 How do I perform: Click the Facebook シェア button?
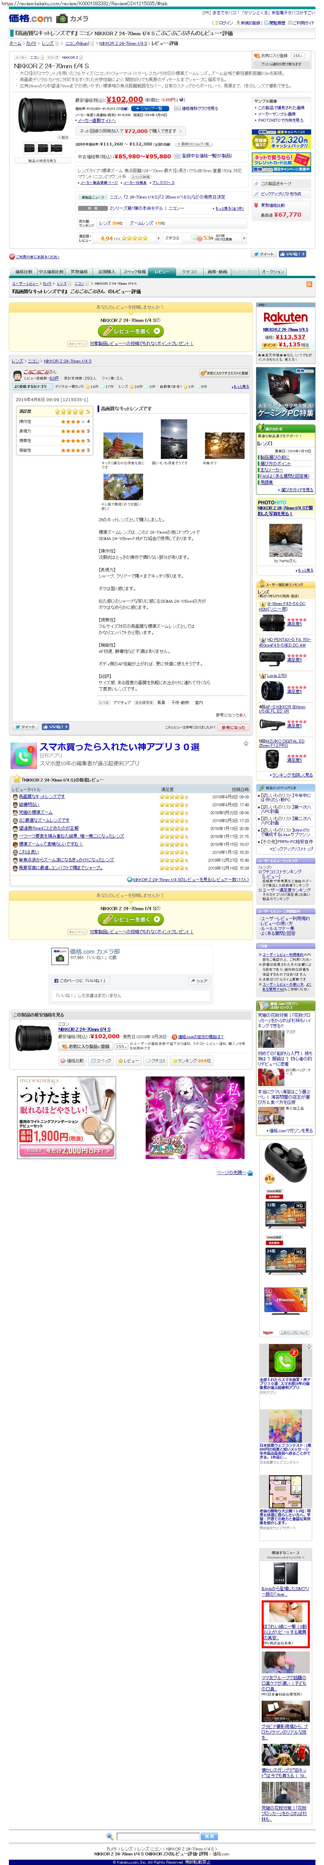pos(199,981)
